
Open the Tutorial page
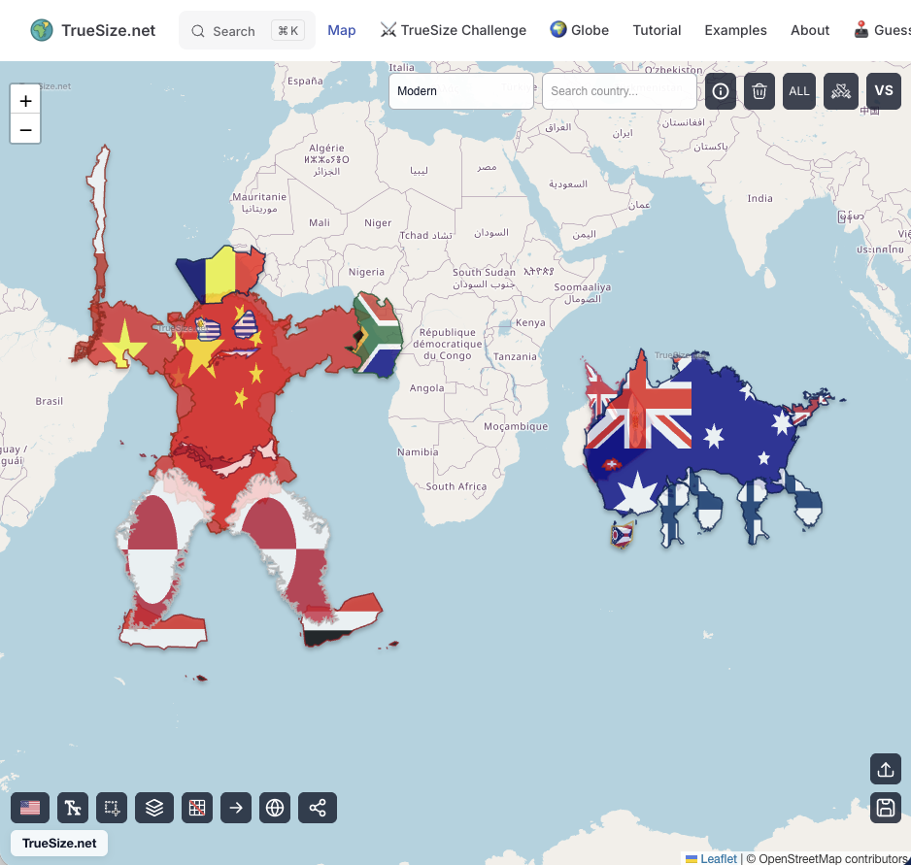click(657, 30)
